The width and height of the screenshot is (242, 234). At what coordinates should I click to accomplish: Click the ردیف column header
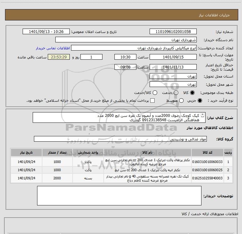(x=228, y=153)
